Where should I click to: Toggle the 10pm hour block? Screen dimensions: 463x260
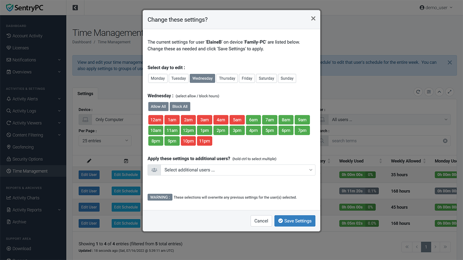click(188, 141)
